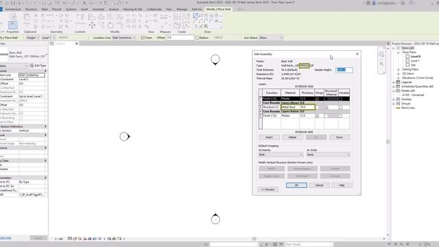Image resolution: width=439 pixels, height=247 pixels.
Task: Click the Metal Stud material cell
Action: [290, 107]
